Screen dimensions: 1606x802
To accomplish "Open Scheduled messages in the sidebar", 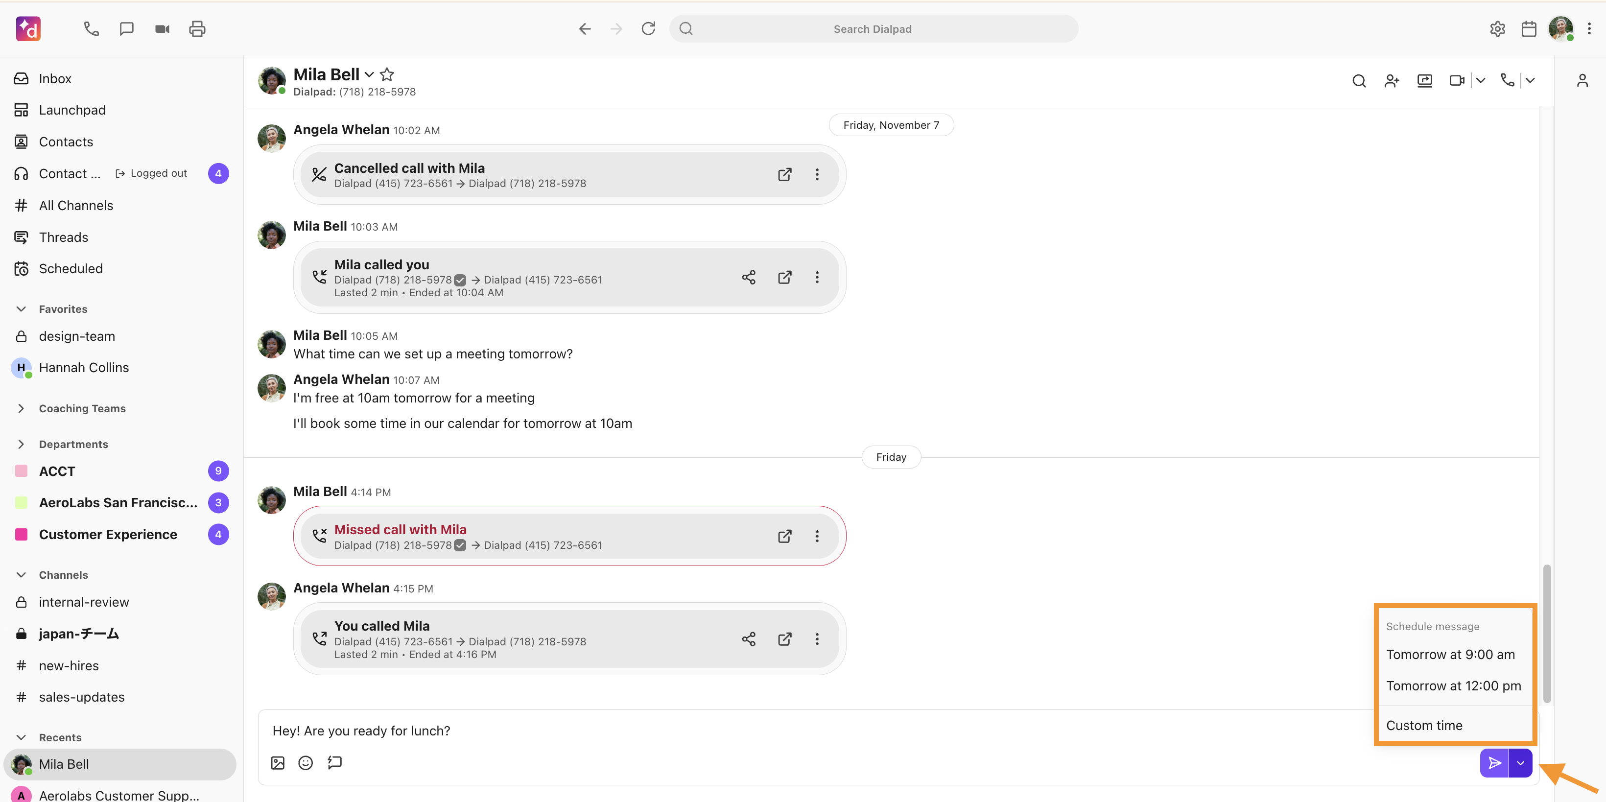I will point(120,269).
